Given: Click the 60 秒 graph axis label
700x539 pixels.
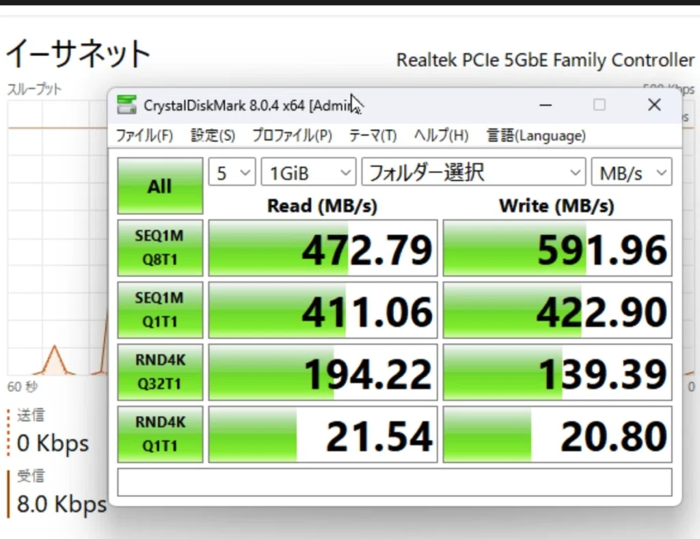Looking at the screenshot, I should tap(23, 387).
